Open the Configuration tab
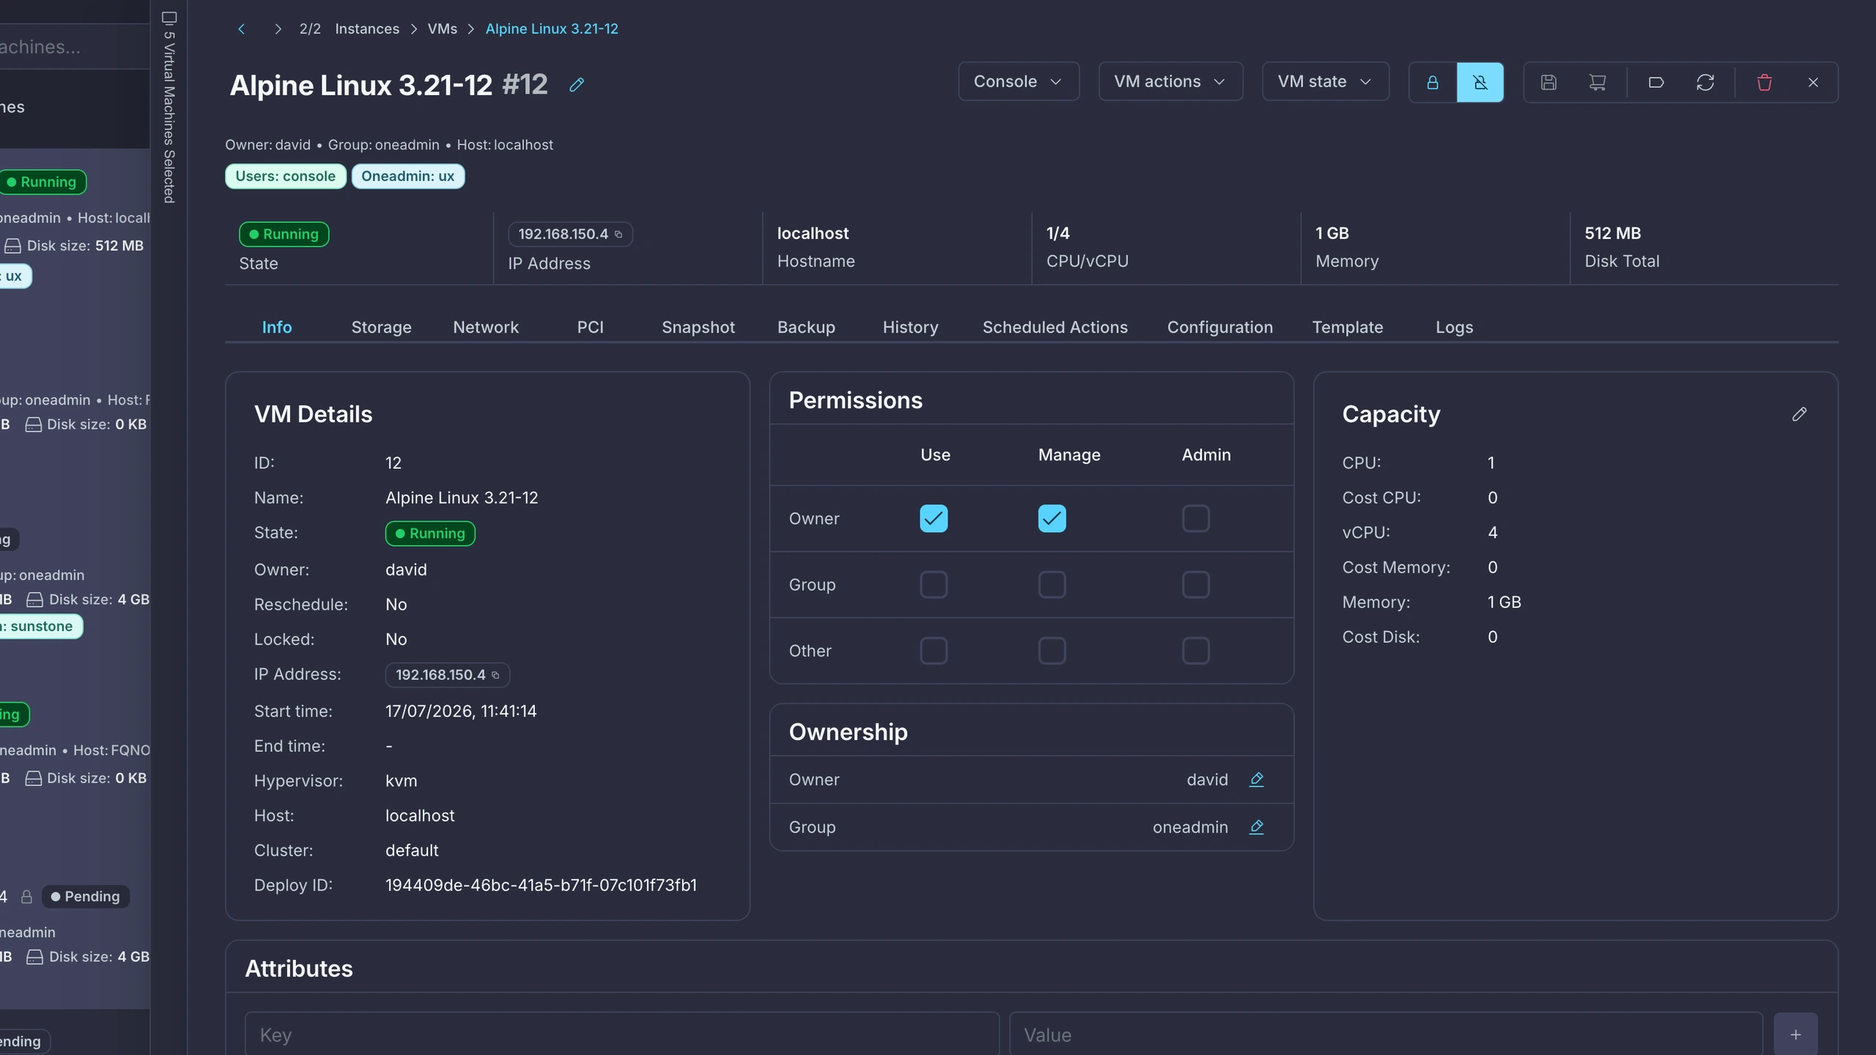This screenshot has width=1876, height=1055. (x=1219, y=327)
